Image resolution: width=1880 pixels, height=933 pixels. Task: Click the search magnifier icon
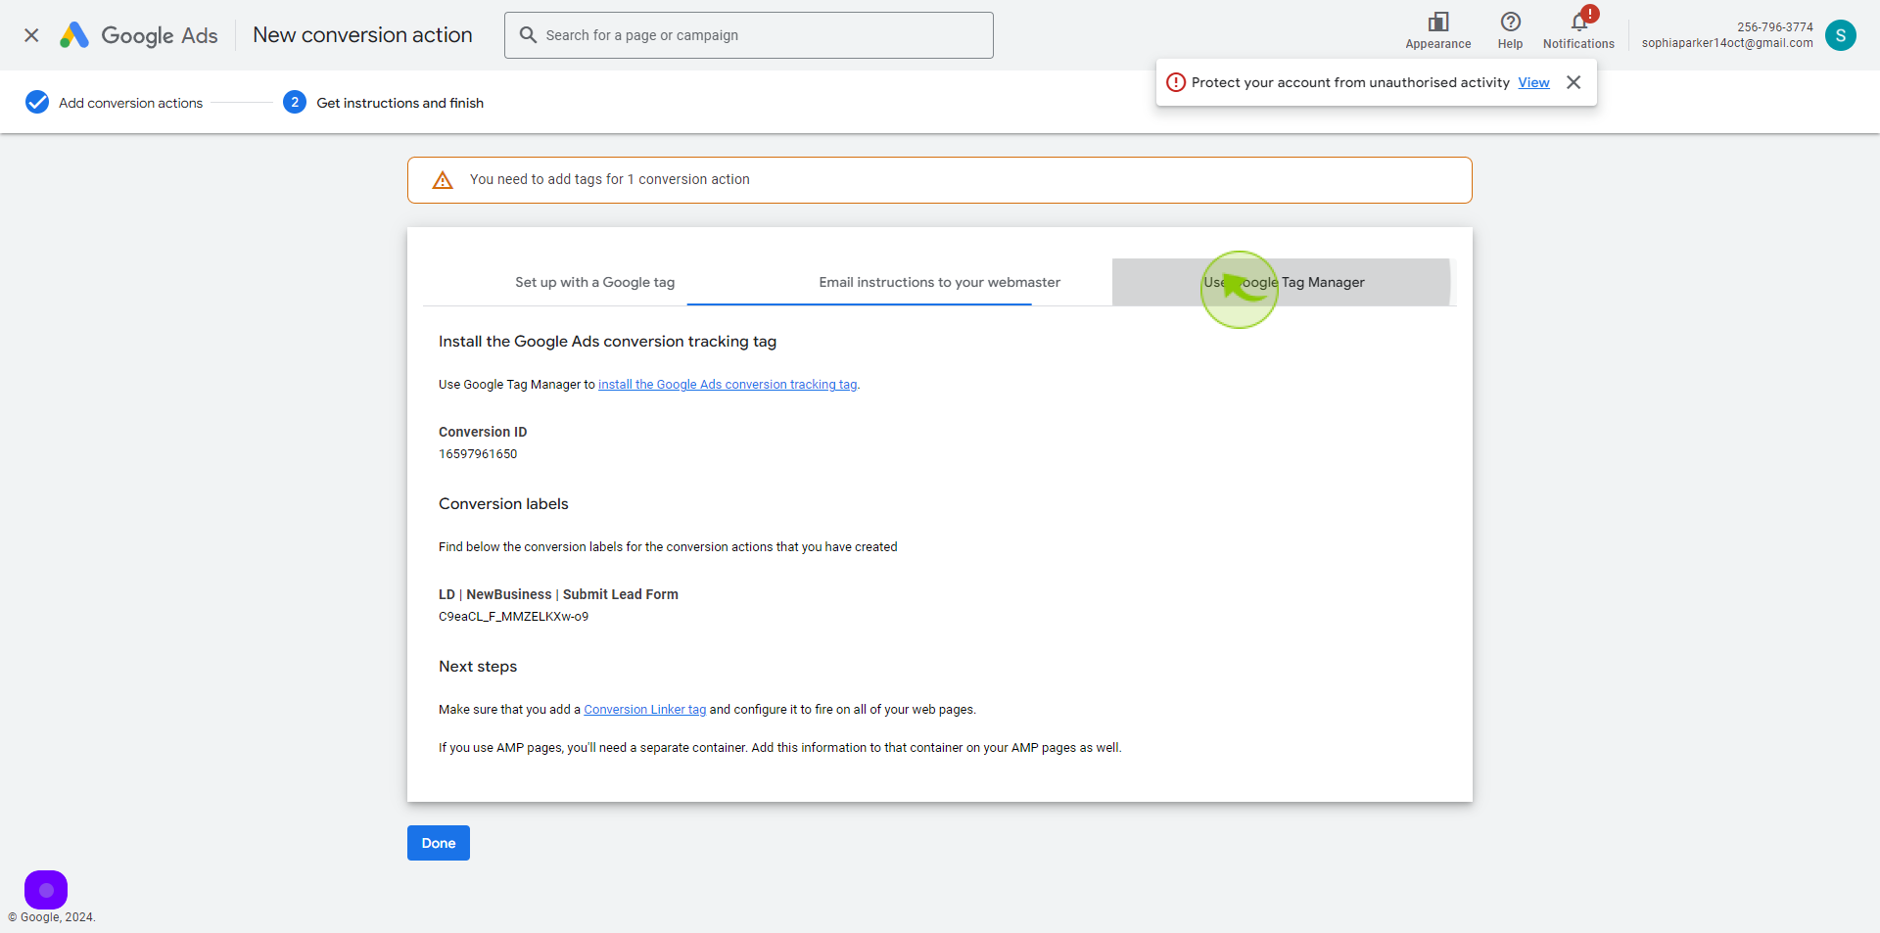(528, 35)
